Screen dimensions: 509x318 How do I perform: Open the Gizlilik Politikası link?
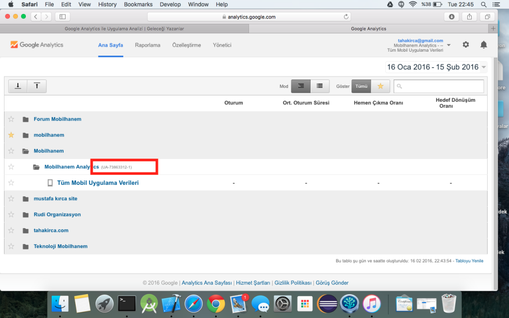point(293,283)
